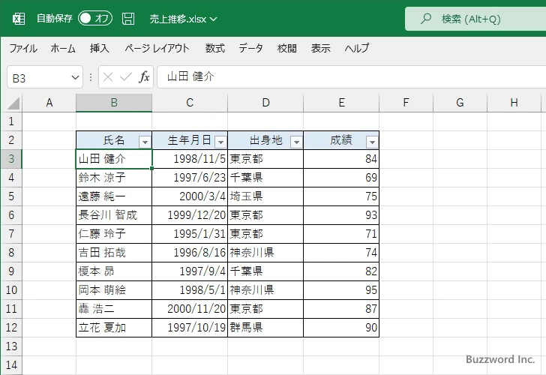The width and height of the screenshot is (546, 375).
Task: Select row 7 header
Action: pyautogui.click(x=10, y=233)
